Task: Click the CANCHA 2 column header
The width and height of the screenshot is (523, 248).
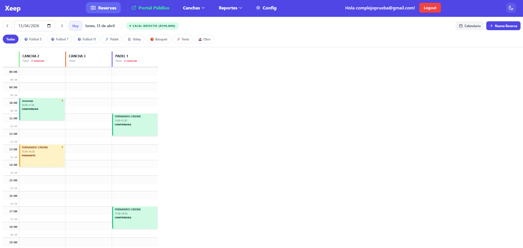Action: coord(42,59)
